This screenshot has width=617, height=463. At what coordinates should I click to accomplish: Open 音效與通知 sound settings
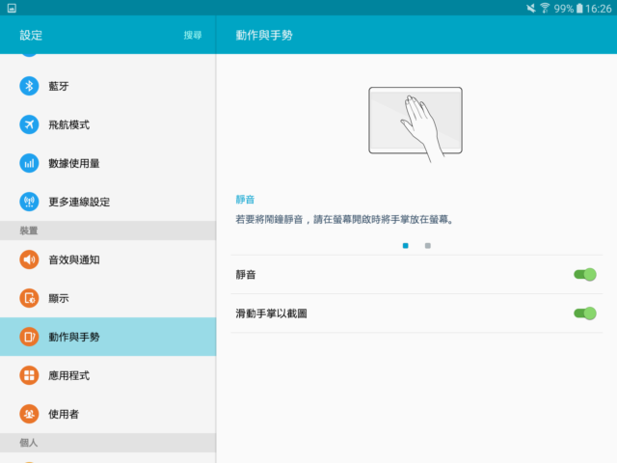pos(108,259)
